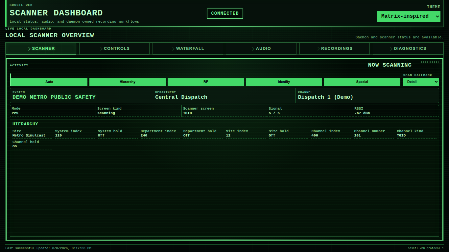Click the Auto activity button

click(49, 82)
